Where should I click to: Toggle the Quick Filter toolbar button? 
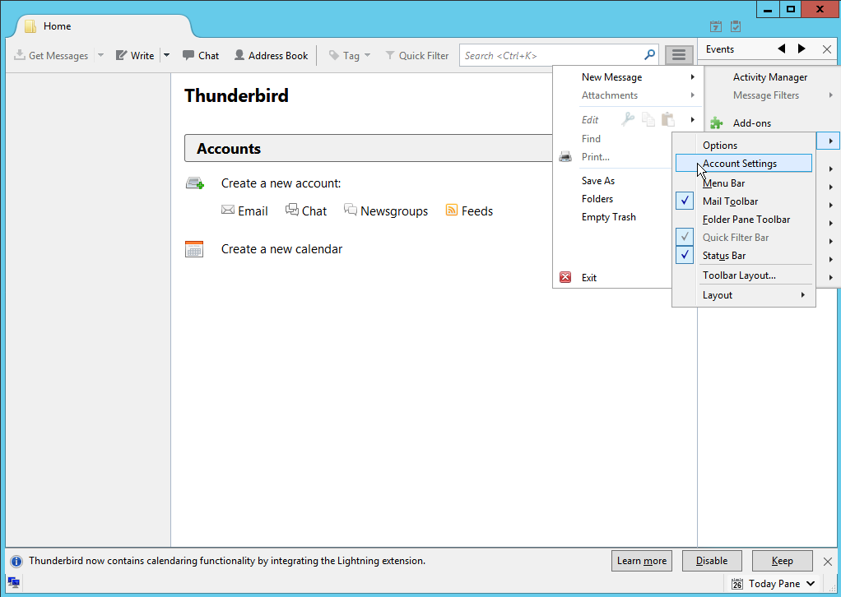pyautogui.click(x=416, y=55)
